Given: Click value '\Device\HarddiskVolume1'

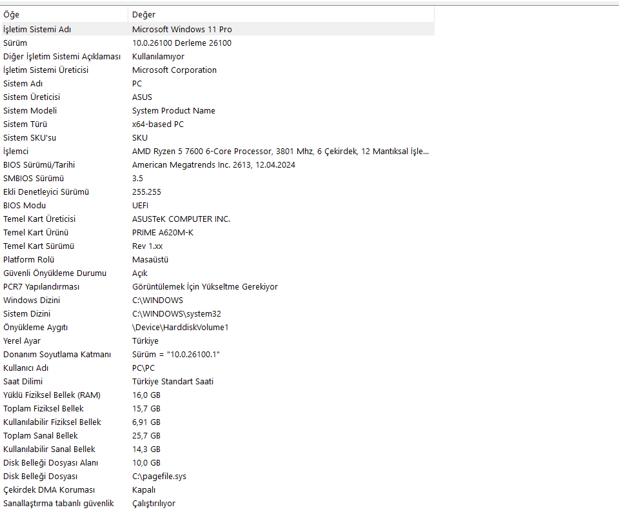Looking at the screenshot, I should [181, 327].
